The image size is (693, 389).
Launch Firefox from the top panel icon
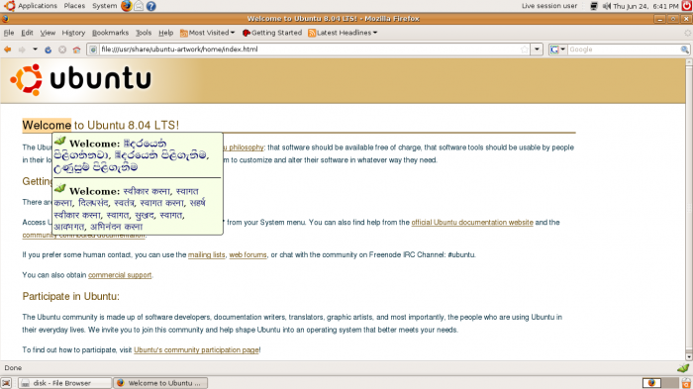[x=127, y=6]
